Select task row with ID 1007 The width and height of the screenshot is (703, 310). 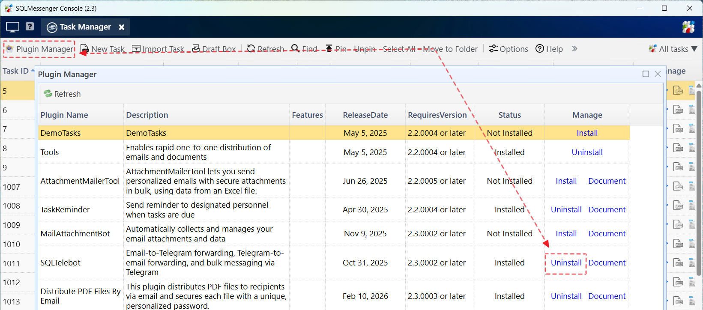[18, 187]
